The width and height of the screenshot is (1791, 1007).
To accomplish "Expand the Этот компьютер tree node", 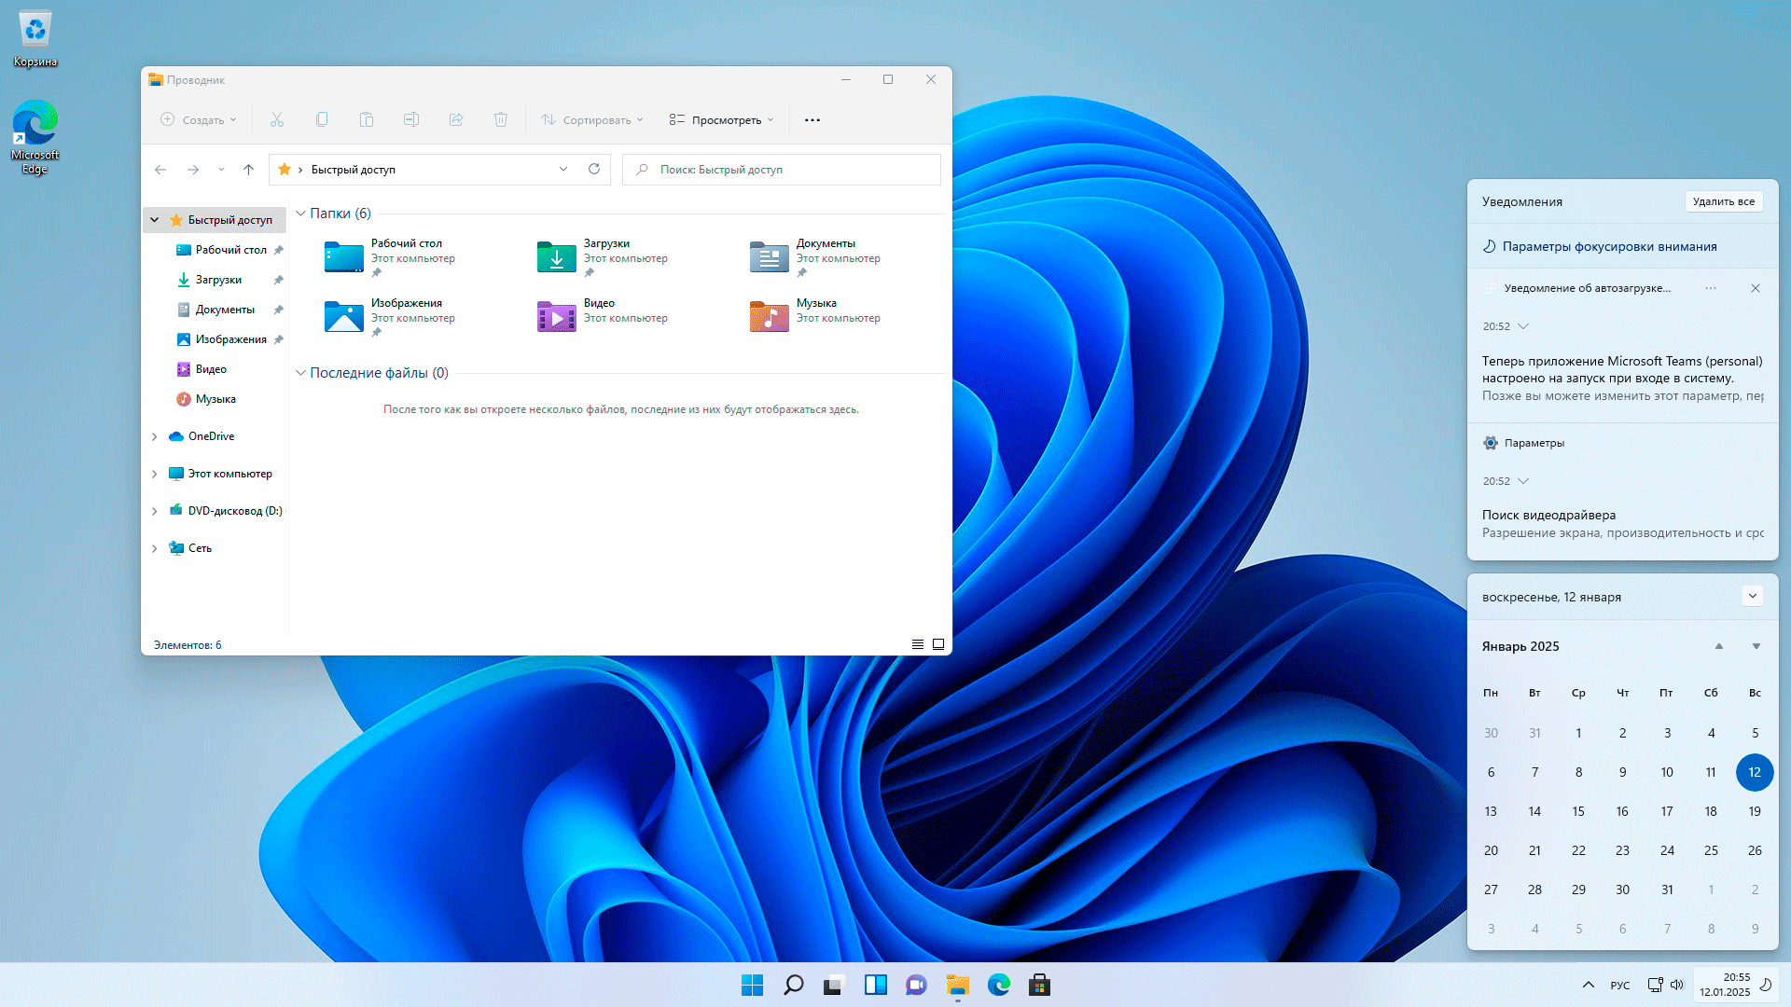I will [x=155, y=474].
